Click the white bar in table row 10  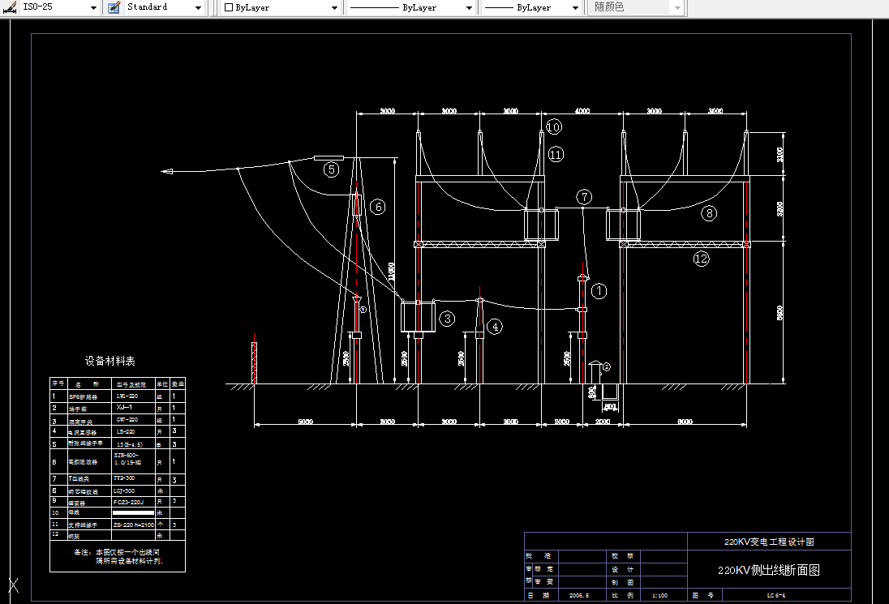pos(132,513)
